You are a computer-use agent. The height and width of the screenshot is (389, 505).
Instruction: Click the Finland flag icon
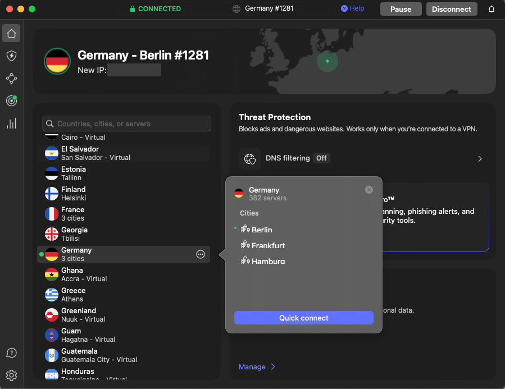coord(52,194)
